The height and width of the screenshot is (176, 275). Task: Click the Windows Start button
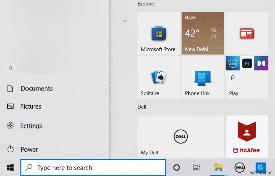[x=10, y=167]
